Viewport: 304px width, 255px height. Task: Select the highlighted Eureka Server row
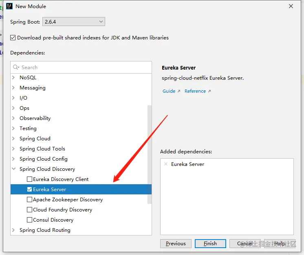(x=81, y=189)
